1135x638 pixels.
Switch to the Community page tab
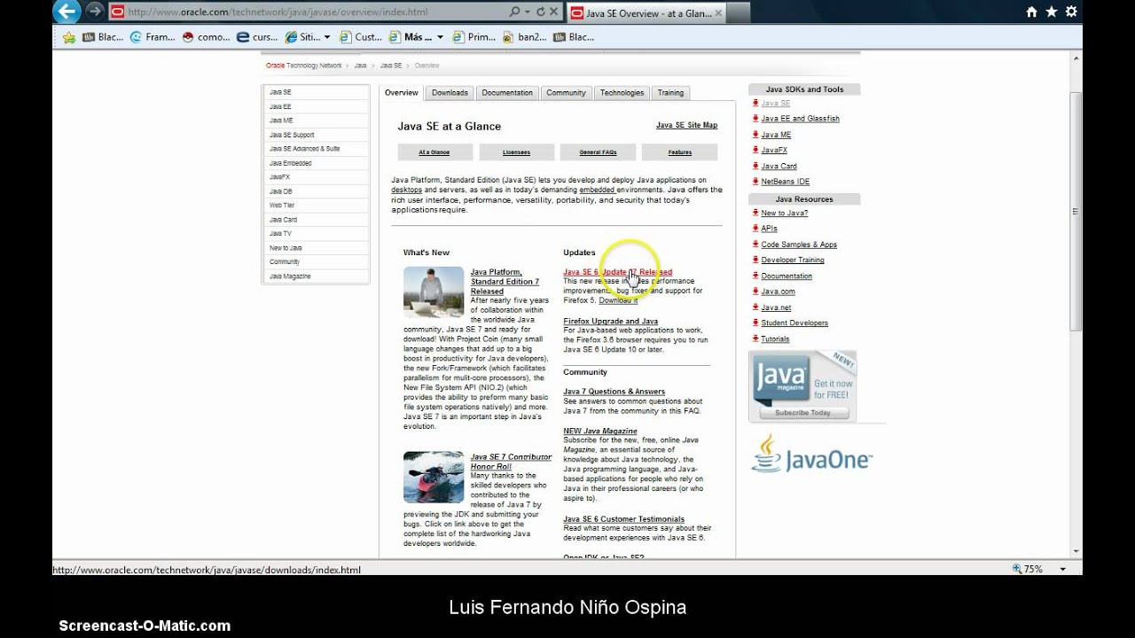coord(566,93)
